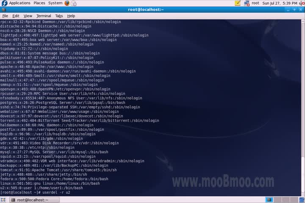Click the openvpn:x:493:488 line
The image size is (305, 203).
point(55,89)
